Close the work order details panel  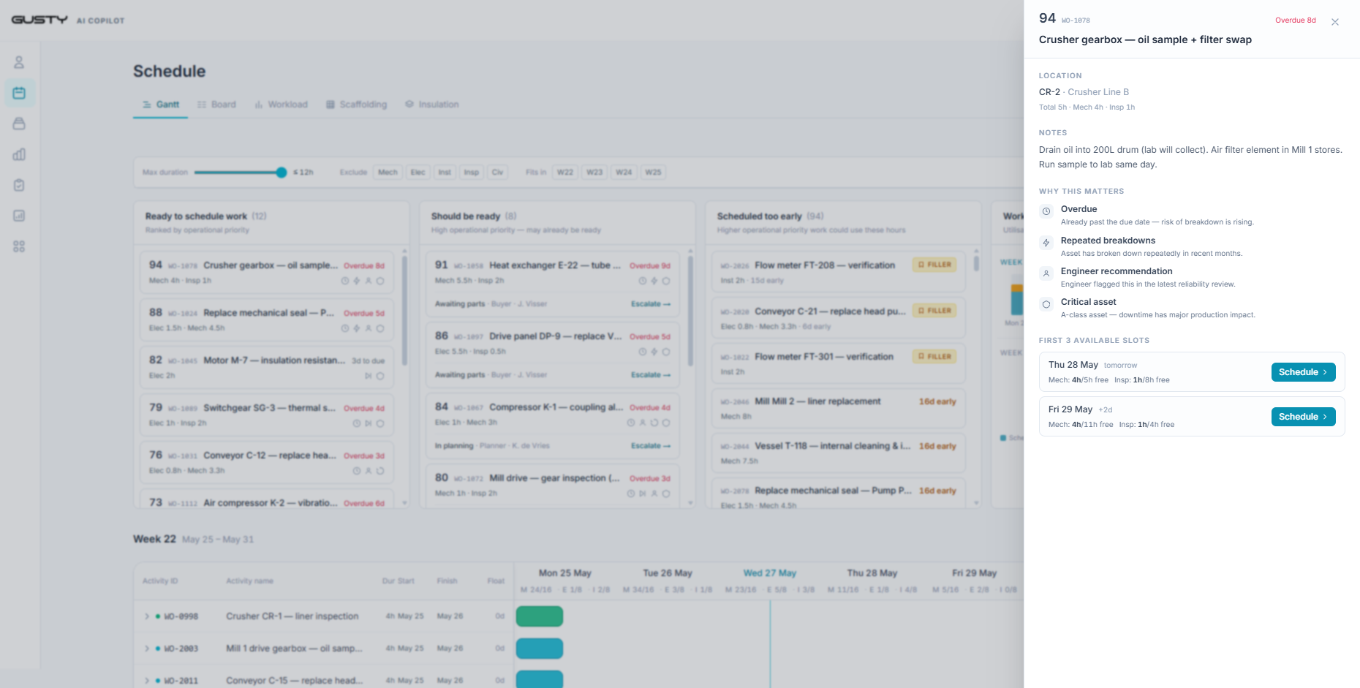pyautogui.click(x=1335, y=22)
